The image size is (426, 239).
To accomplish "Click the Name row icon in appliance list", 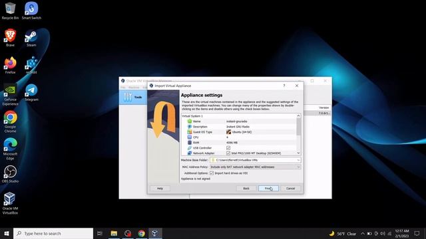I will [190, 121].
